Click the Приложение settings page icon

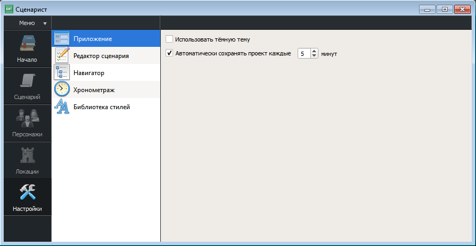point(62,39)
